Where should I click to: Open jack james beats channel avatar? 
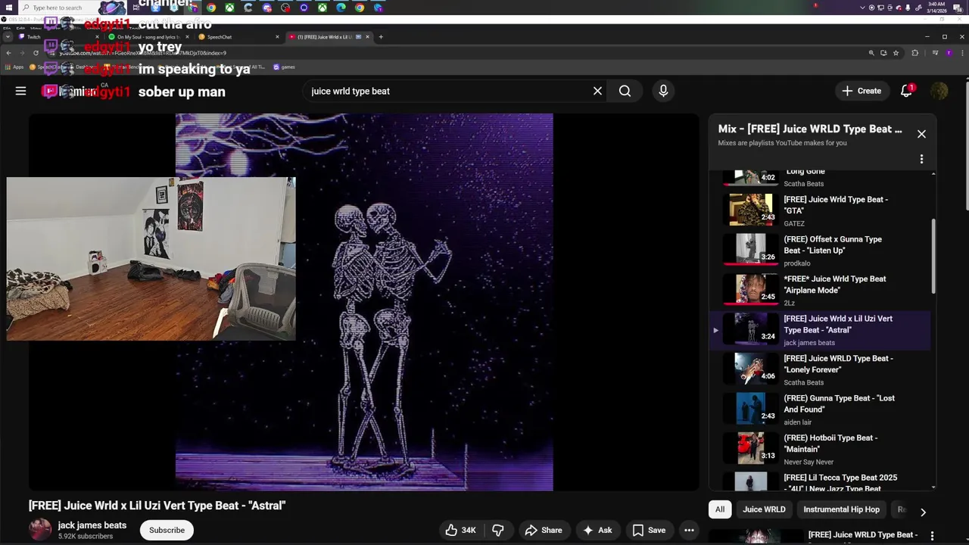coord(40,530)
